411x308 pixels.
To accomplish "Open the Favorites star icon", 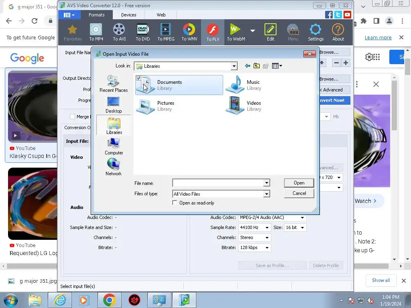I will [x=73, y=32].
